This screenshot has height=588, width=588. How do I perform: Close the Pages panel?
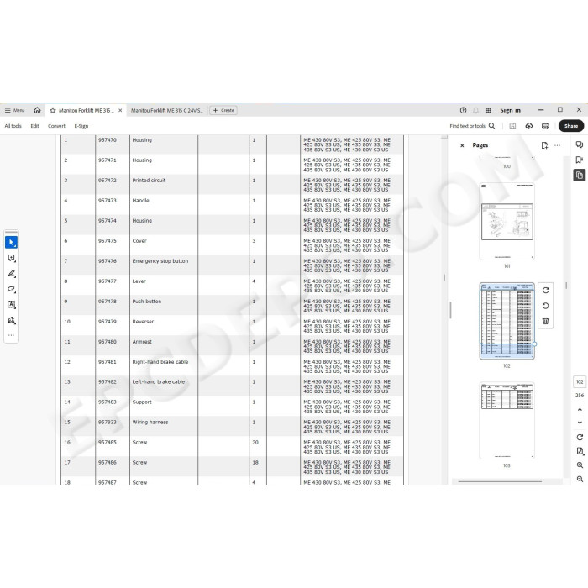point(462,145)
